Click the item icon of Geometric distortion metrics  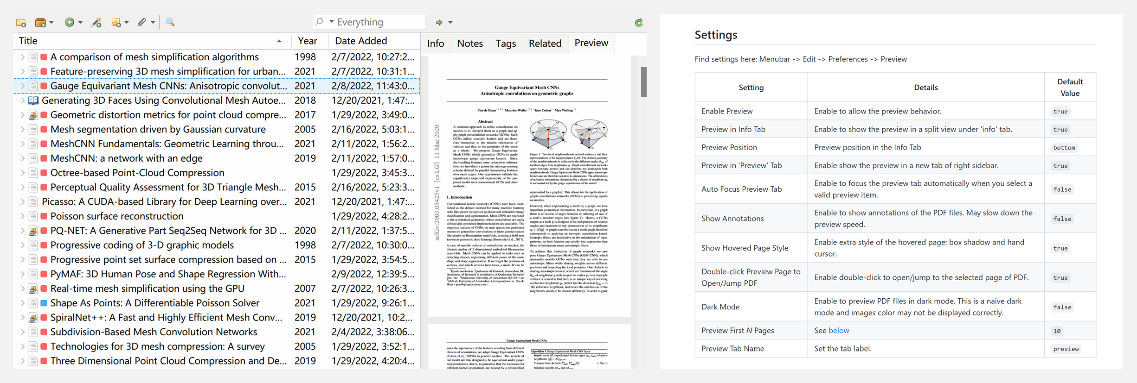point(33,115)
